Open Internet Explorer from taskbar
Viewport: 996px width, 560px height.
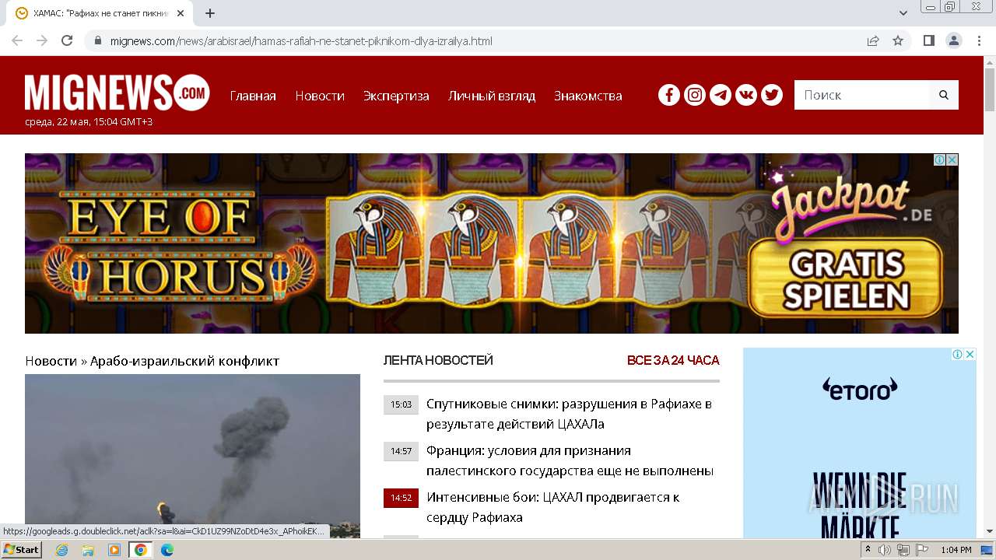pyautogui.click(x=62, y=550)
